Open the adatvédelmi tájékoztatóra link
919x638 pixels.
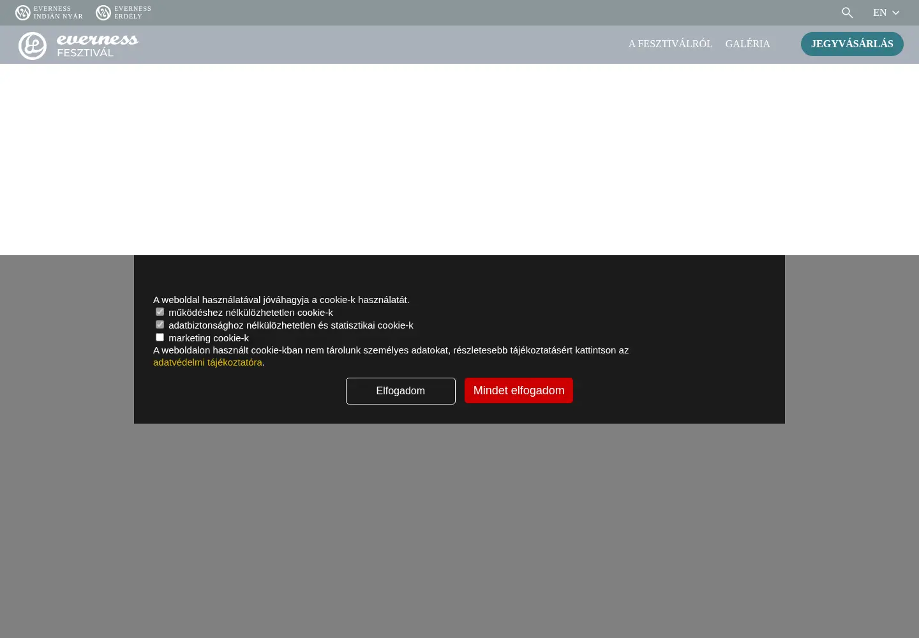tap(207, 362)
